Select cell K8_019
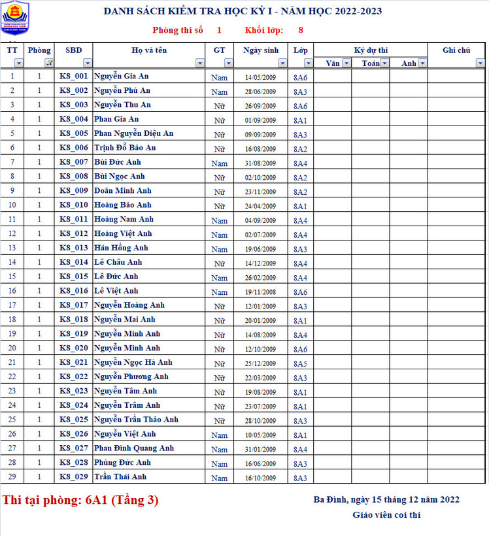 (73, 333)
